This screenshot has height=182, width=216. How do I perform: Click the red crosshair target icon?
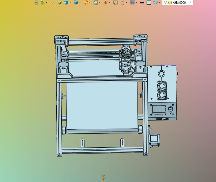click(x=106, y=2)
